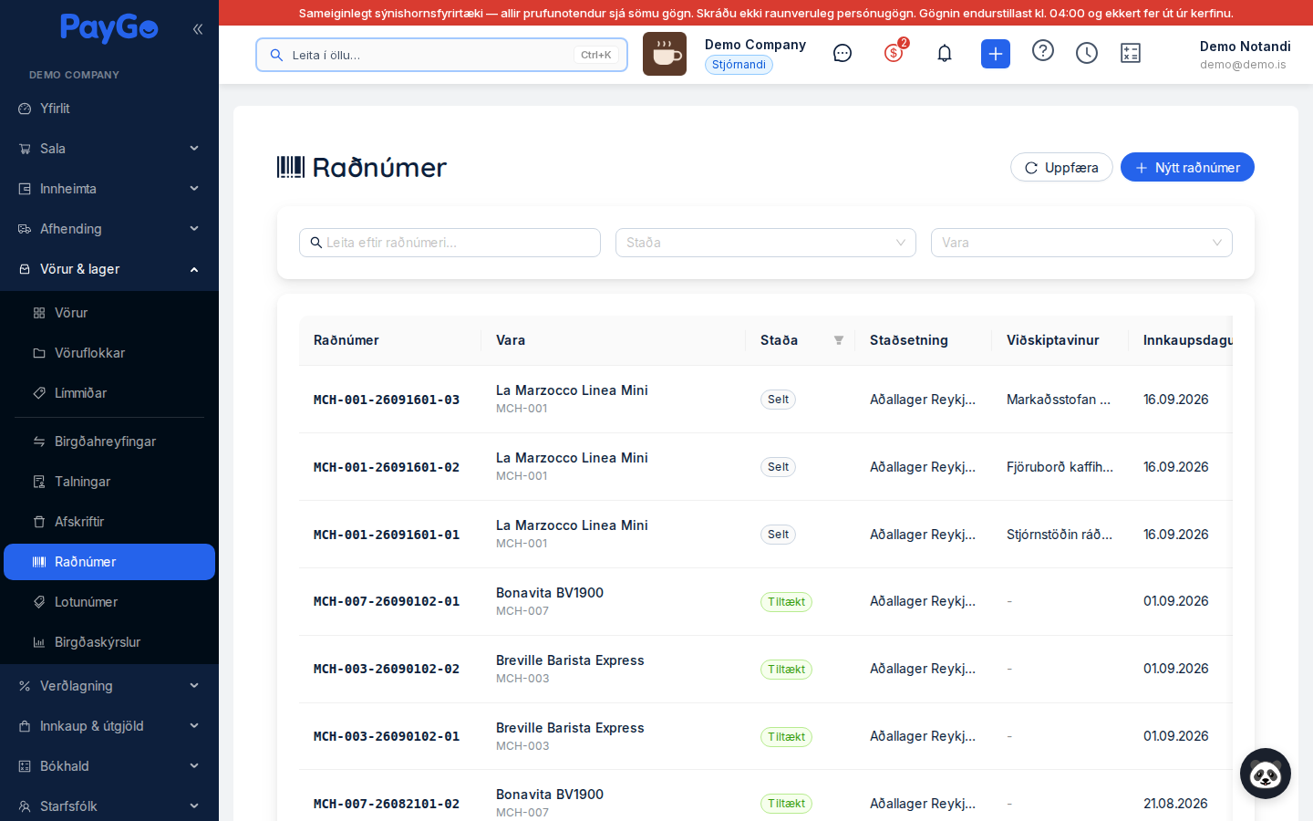
Task: Open the bell notifications icon
Action: [x=945, y=54]
